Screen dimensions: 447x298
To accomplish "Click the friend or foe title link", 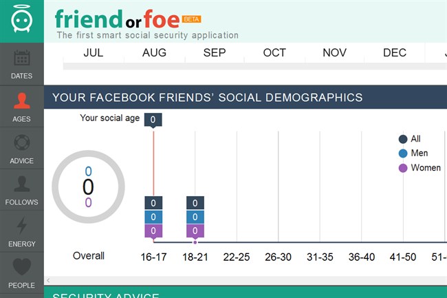I will point(118,17).
